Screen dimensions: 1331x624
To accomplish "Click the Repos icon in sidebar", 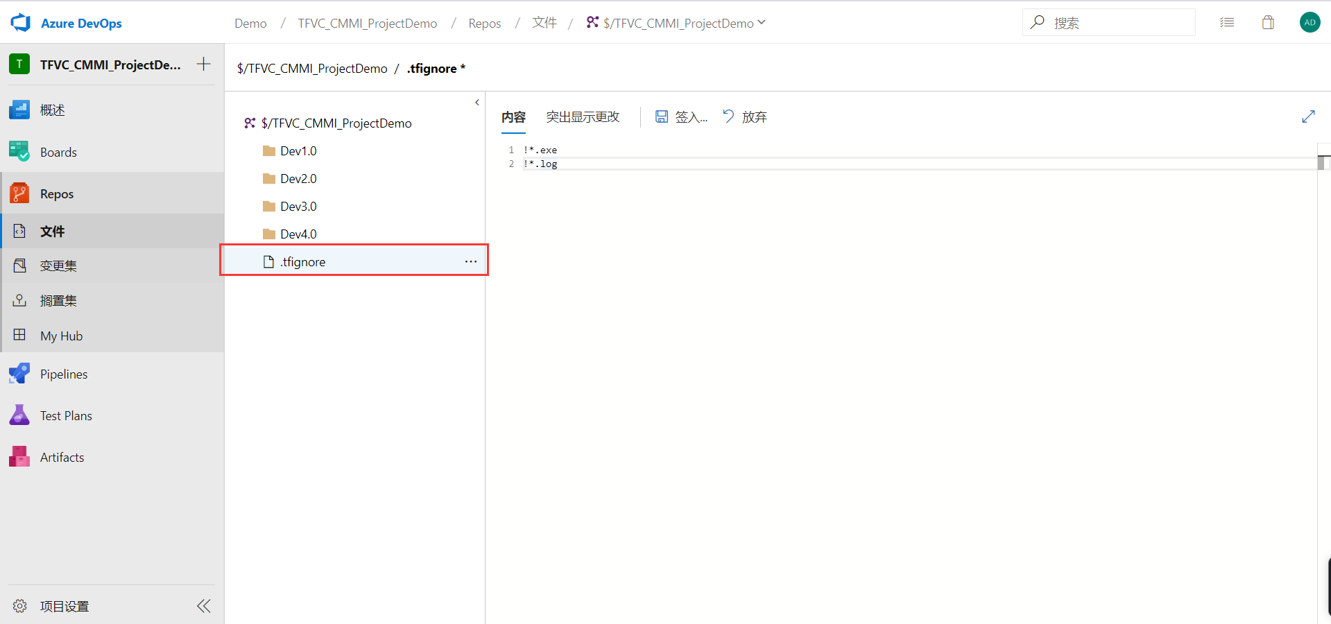I will point(19,193).
